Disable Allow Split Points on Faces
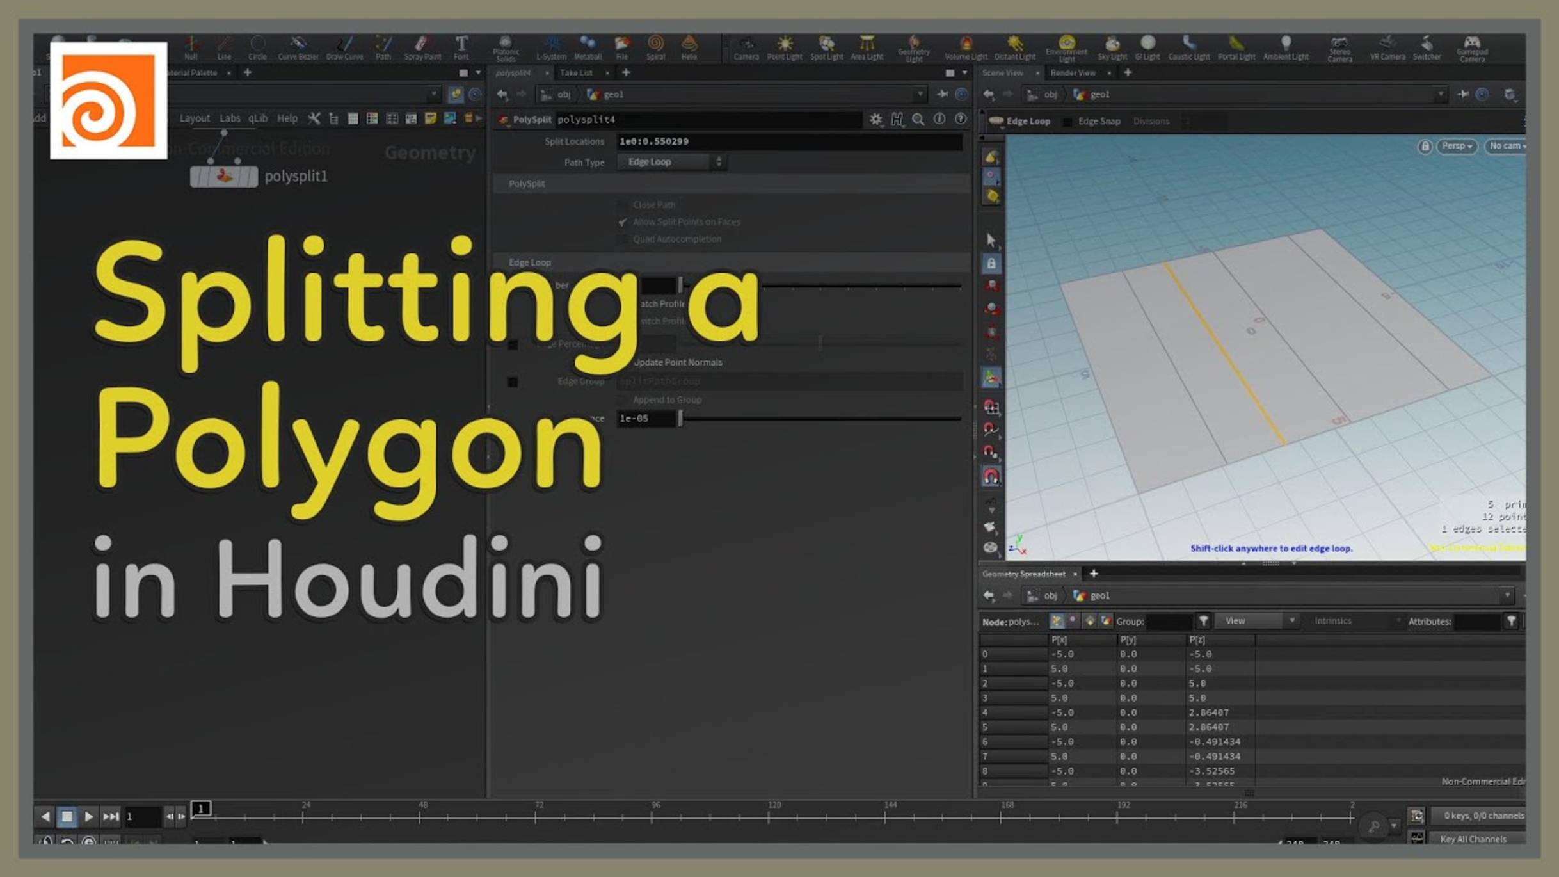Viewport: 1559px width, 877px height. pyautogui.click(x=621, y=222)
